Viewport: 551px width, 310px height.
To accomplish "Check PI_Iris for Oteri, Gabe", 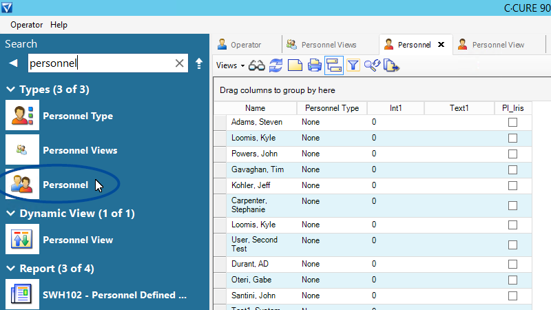I will tap(512, 280).
